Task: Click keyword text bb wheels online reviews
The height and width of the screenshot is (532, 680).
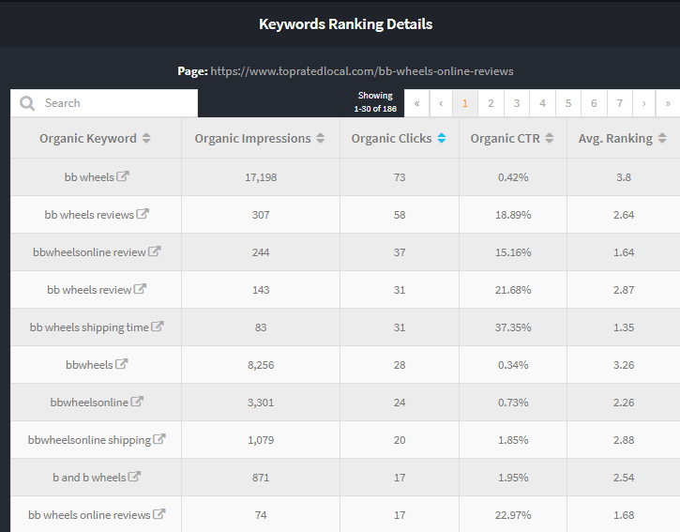Action: tap(89, 515)
